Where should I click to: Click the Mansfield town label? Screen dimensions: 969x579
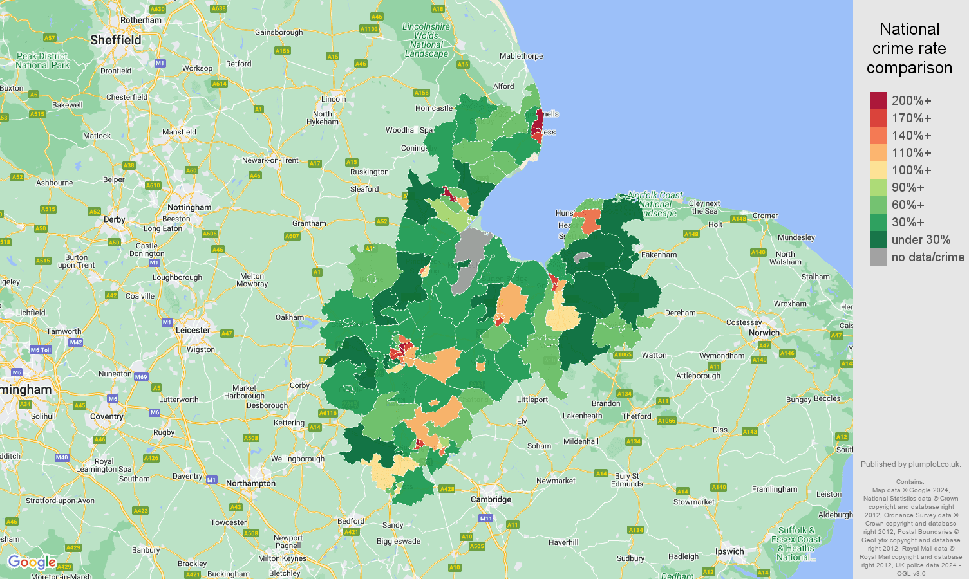(x=179, y=132)
